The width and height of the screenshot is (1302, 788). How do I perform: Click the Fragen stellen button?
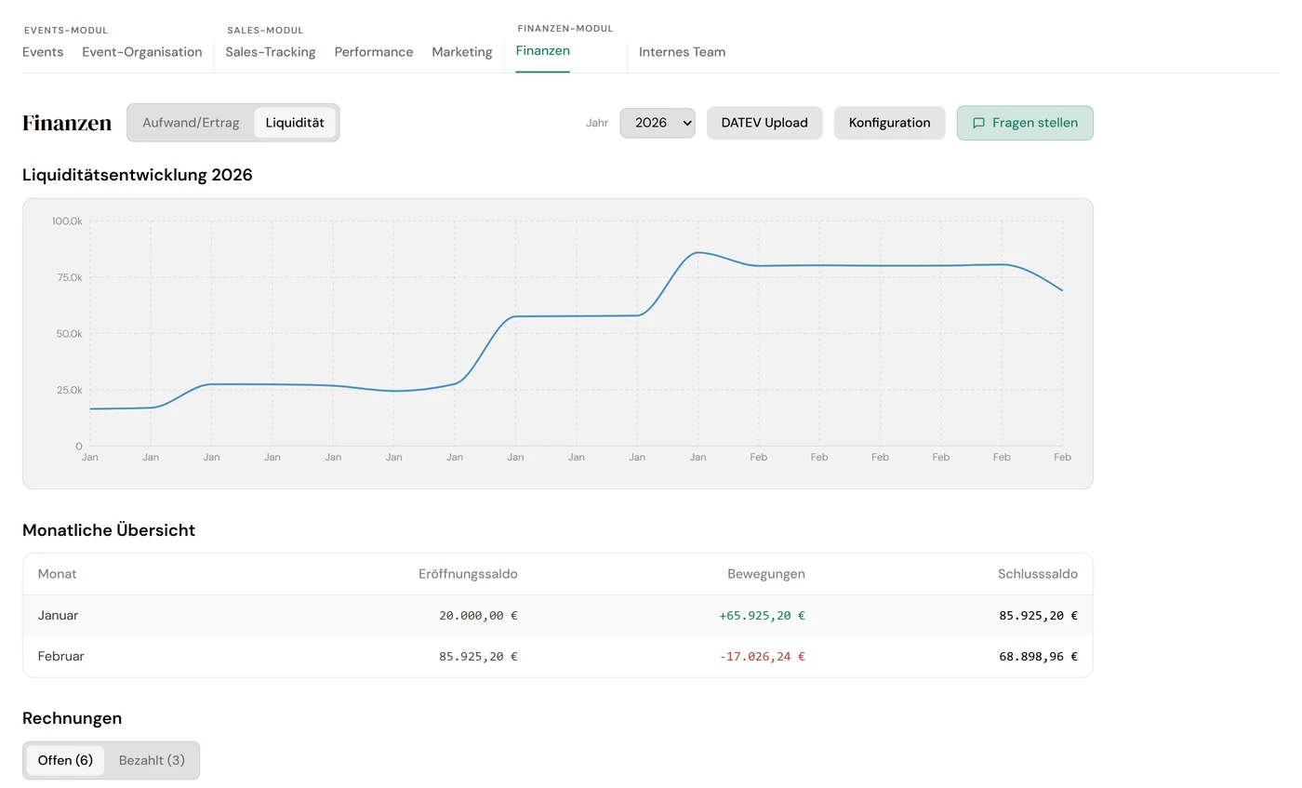(x=1025, y=123)
